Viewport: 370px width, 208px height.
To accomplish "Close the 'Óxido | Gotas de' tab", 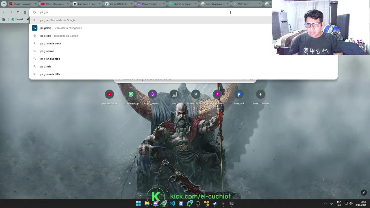I will pyautogui.click(x=36, y=4).
